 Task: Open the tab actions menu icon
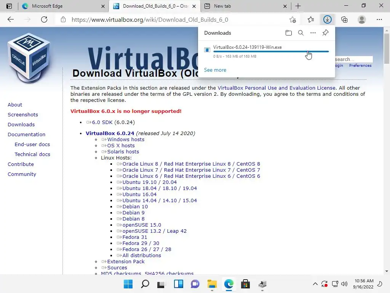click(x=9, y=6)
